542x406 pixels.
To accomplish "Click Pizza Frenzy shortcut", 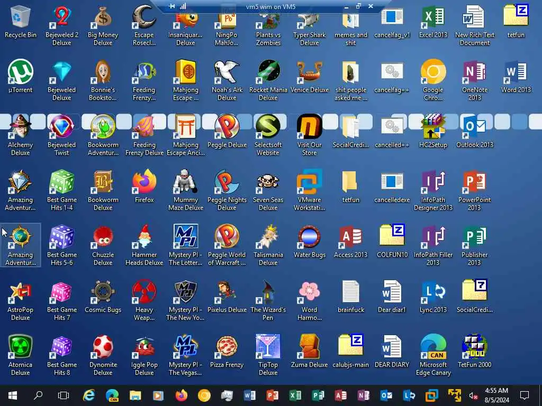I will (x=227, y=351).
